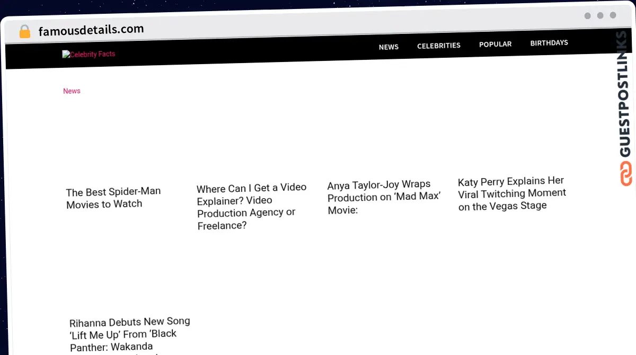Click the first gray window dot
The width and height of the screenshot is (636, 355).
(587, 16)
